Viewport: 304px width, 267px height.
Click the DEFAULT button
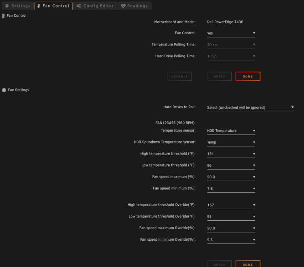point(179,77)
